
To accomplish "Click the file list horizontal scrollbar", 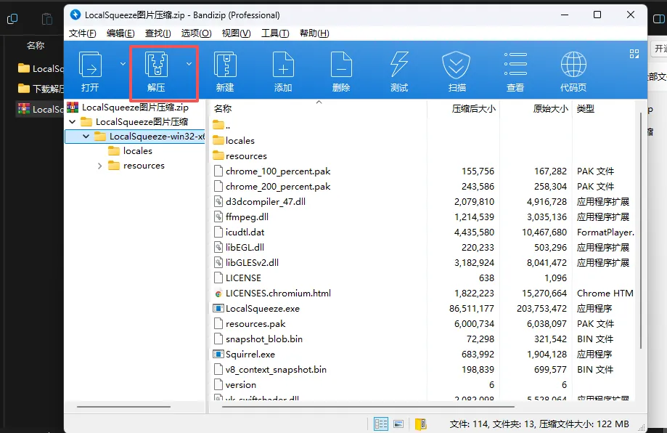I will [368, 407].
